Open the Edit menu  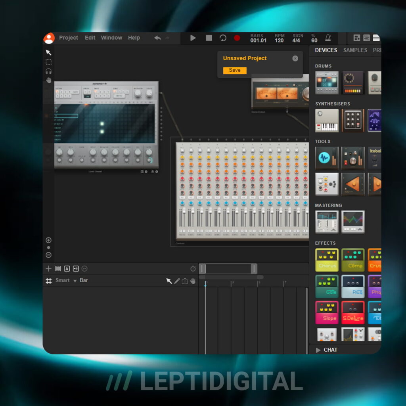(90, 38)
